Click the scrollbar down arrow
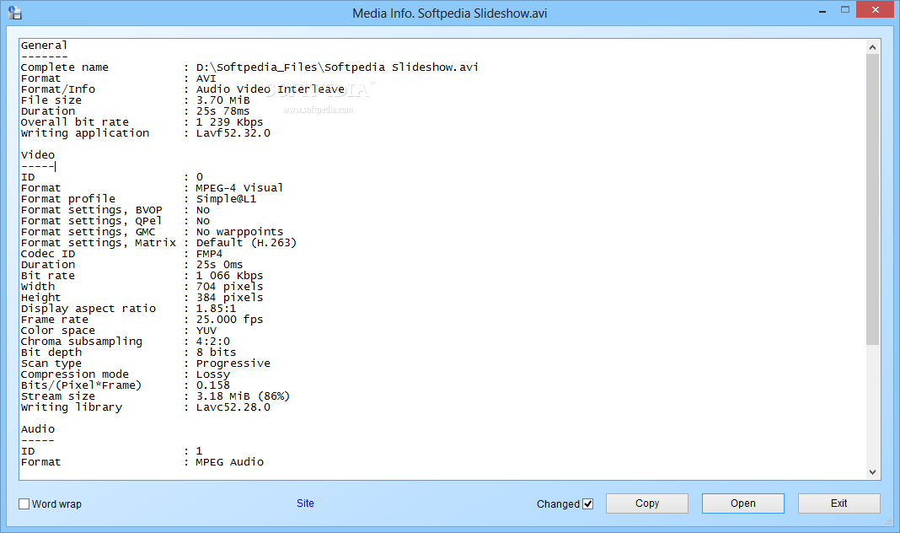This screenshot has height=533, width=900. pos(872,472)
